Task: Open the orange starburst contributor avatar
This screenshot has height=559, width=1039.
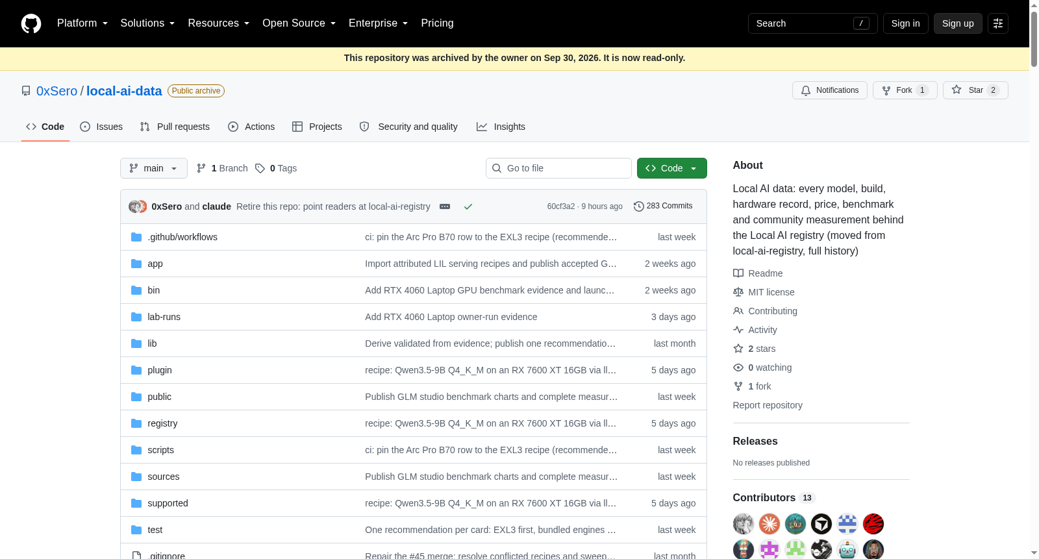Action: 770,524
